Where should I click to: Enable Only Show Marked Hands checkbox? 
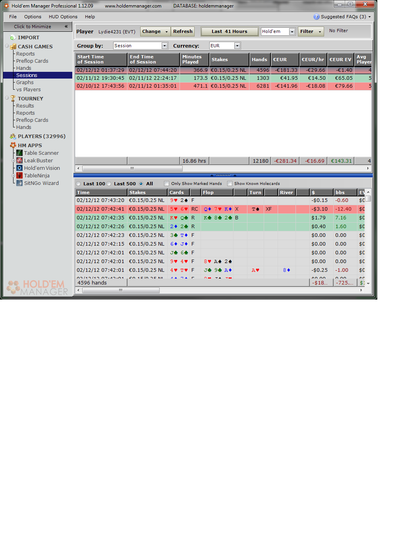click(x=167, y=184)
